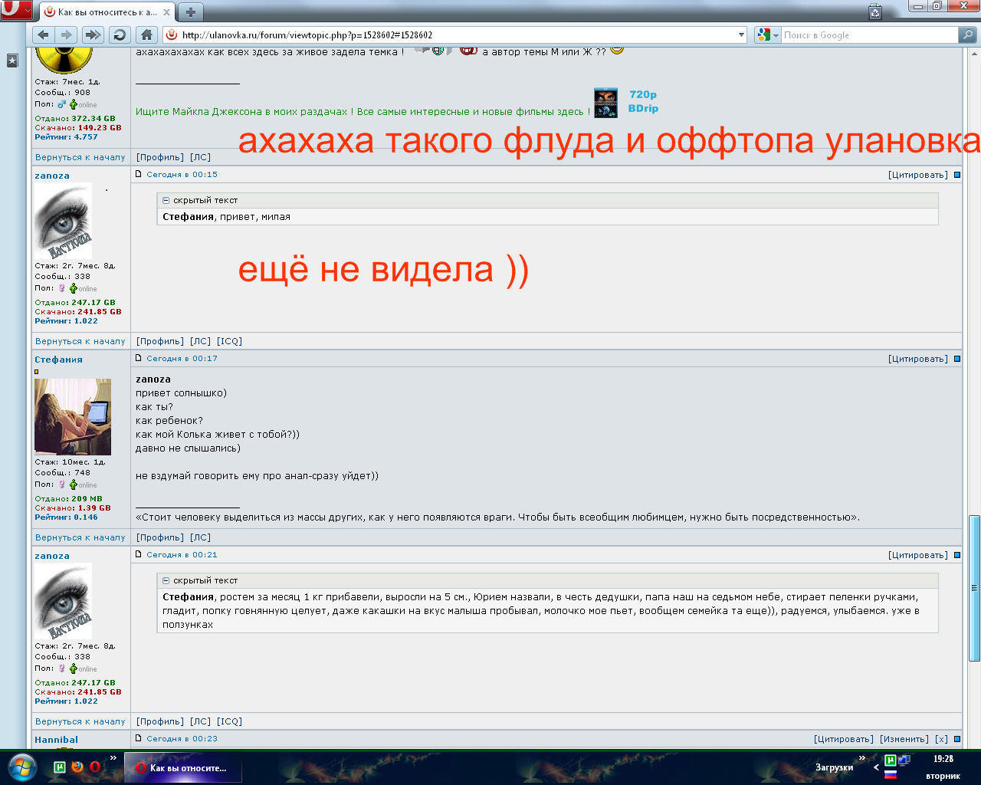Collapse the 'скрытый текст' spoiler block
The height and width of the screenshot is (785, 981).
coord(166,200)
